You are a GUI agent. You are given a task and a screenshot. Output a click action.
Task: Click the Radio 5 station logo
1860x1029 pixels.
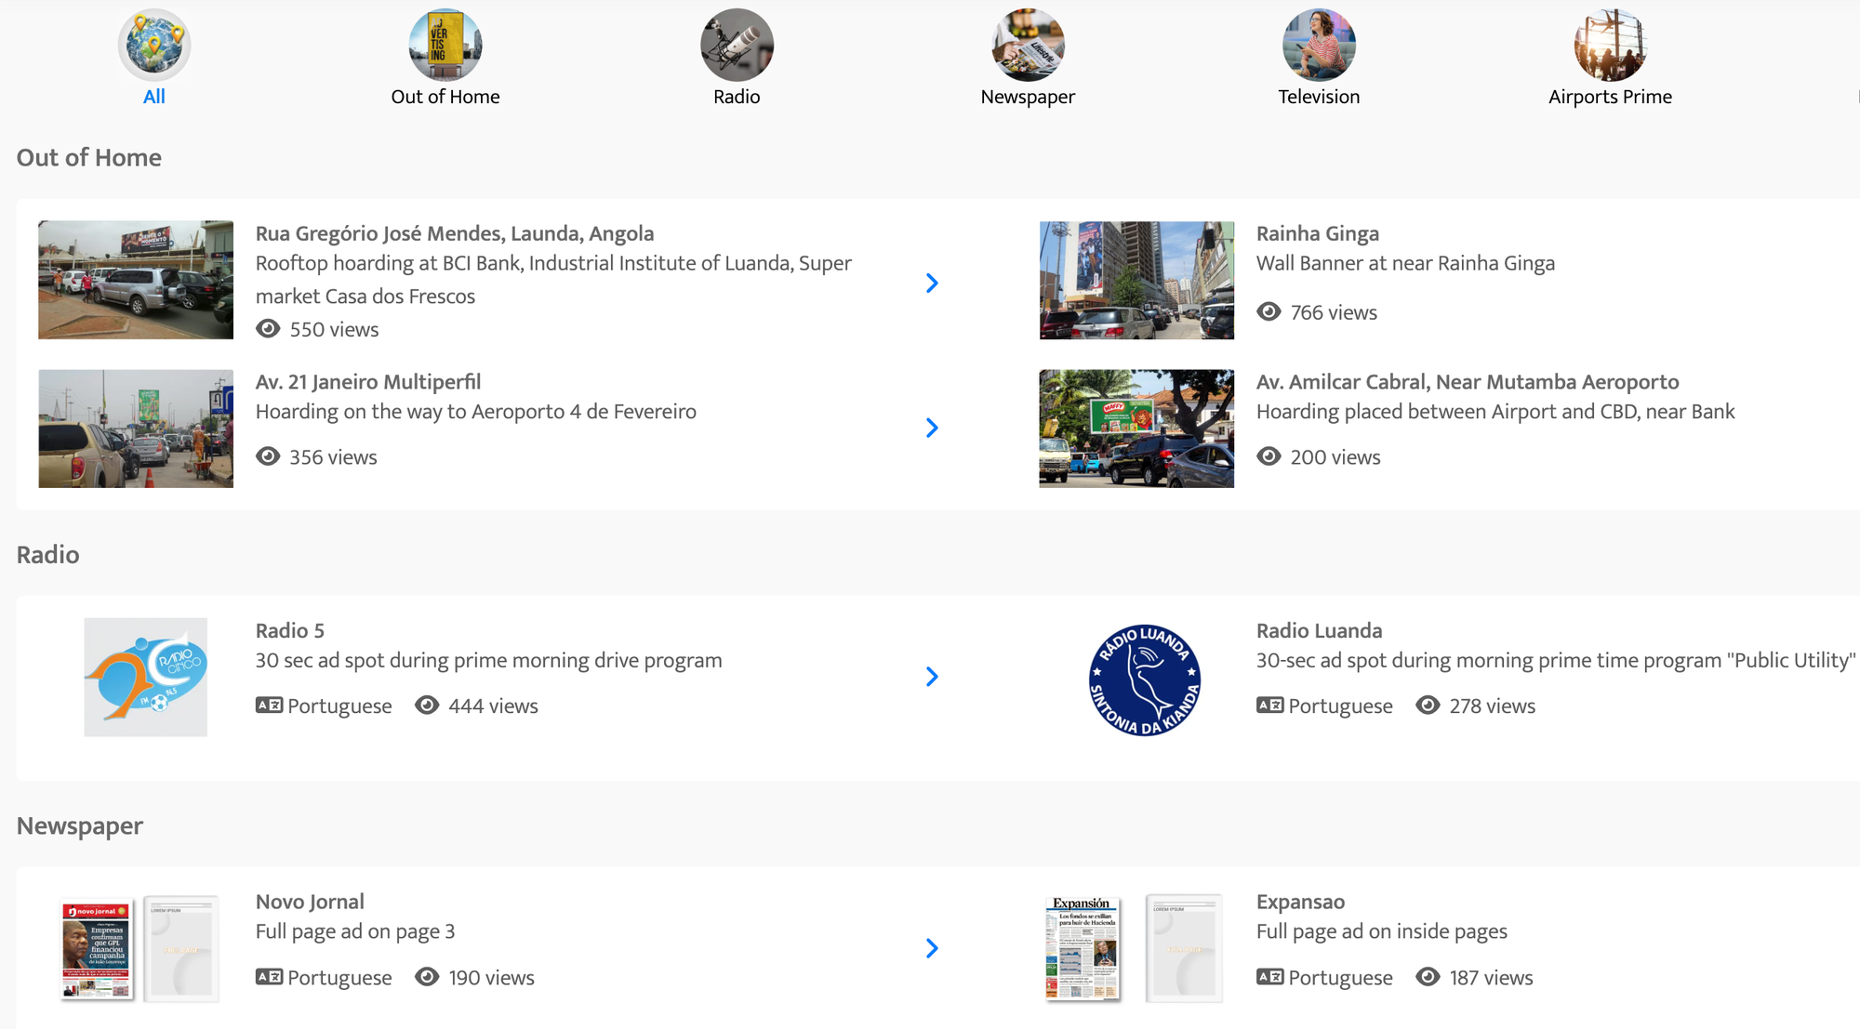click(146, 677)
